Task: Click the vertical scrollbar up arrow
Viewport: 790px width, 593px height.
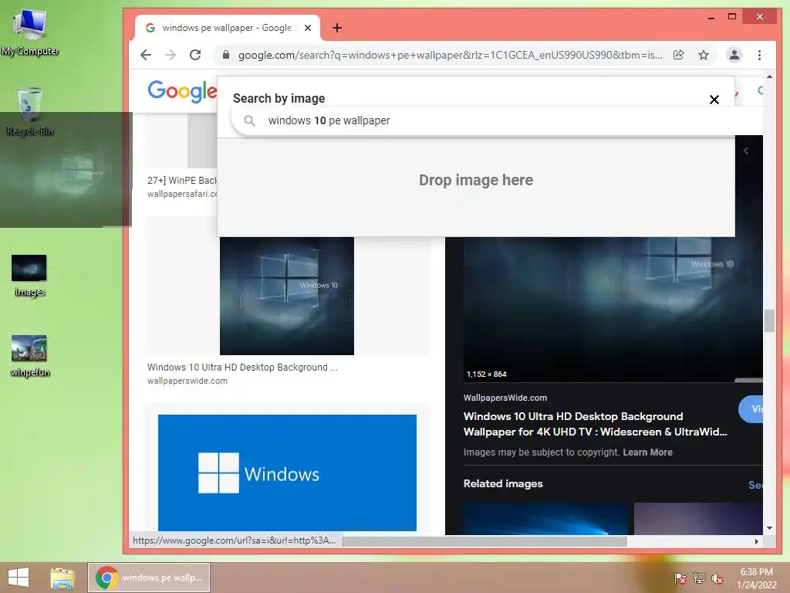Action: click(x=769, y=76)
